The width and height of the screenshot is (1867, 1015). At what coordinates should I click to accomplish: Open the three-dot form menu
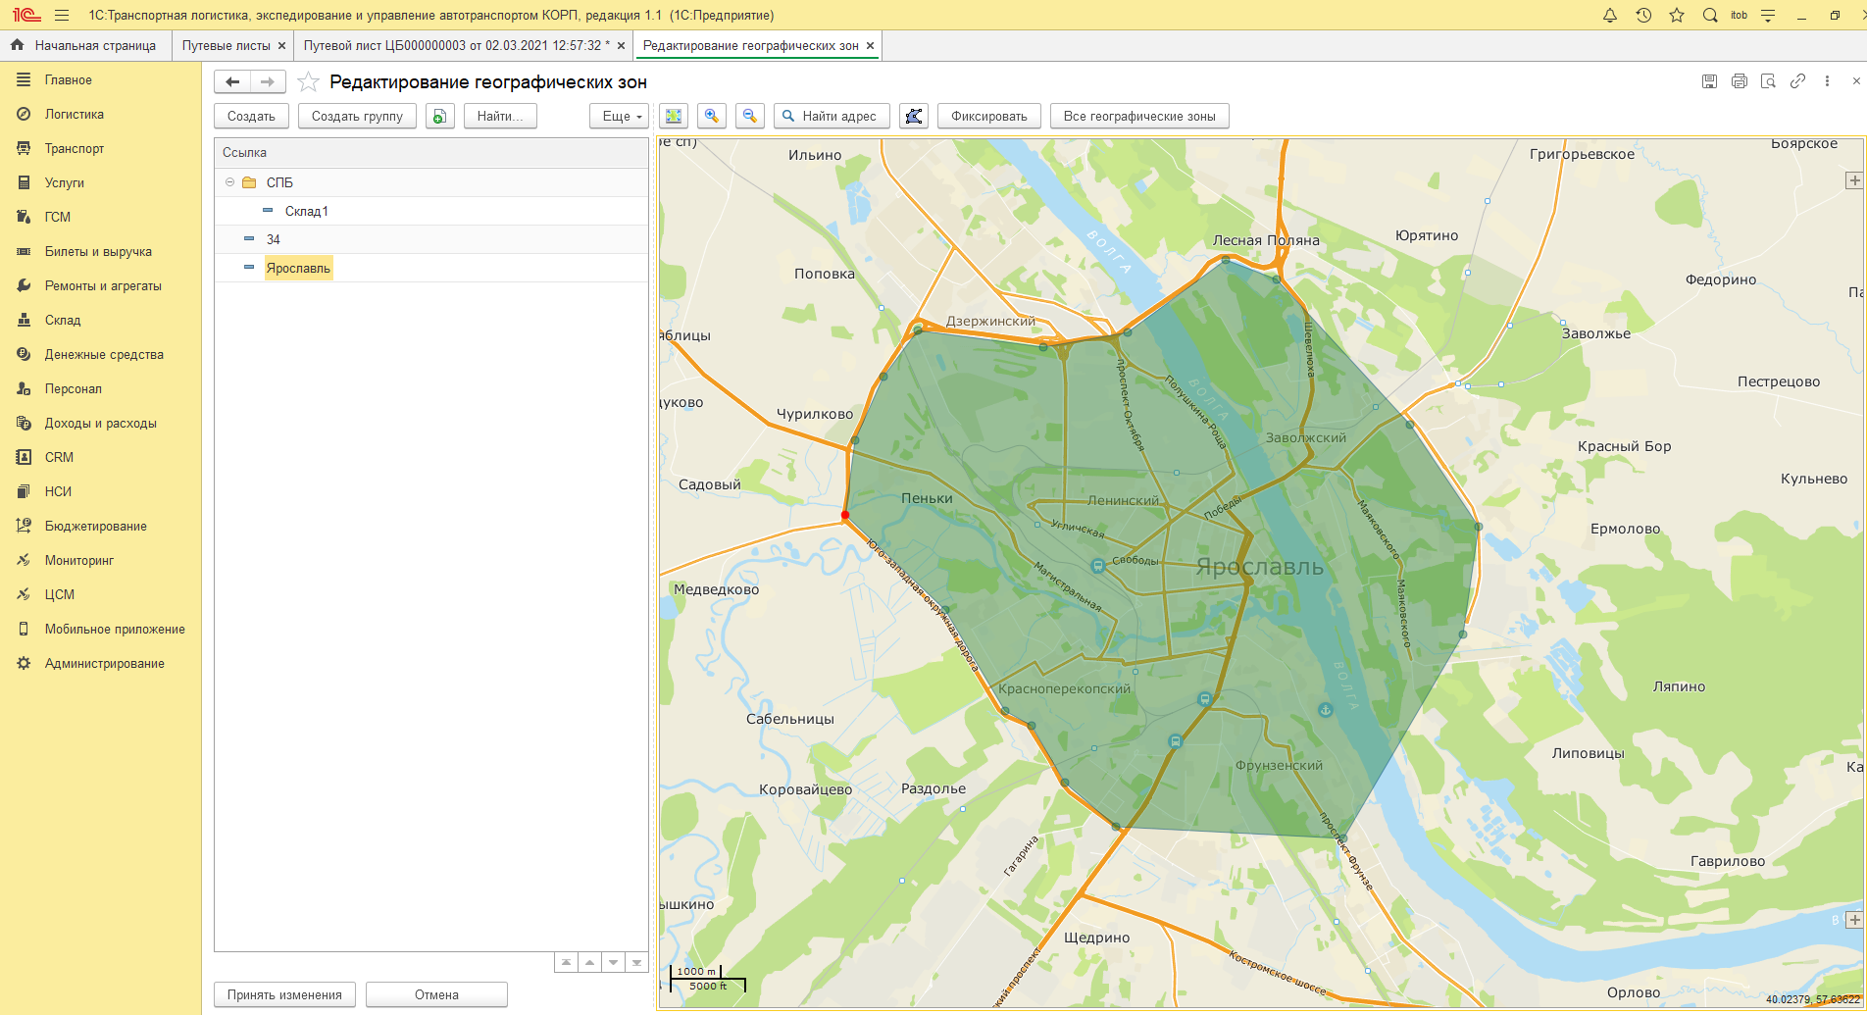pos(1827,81)
